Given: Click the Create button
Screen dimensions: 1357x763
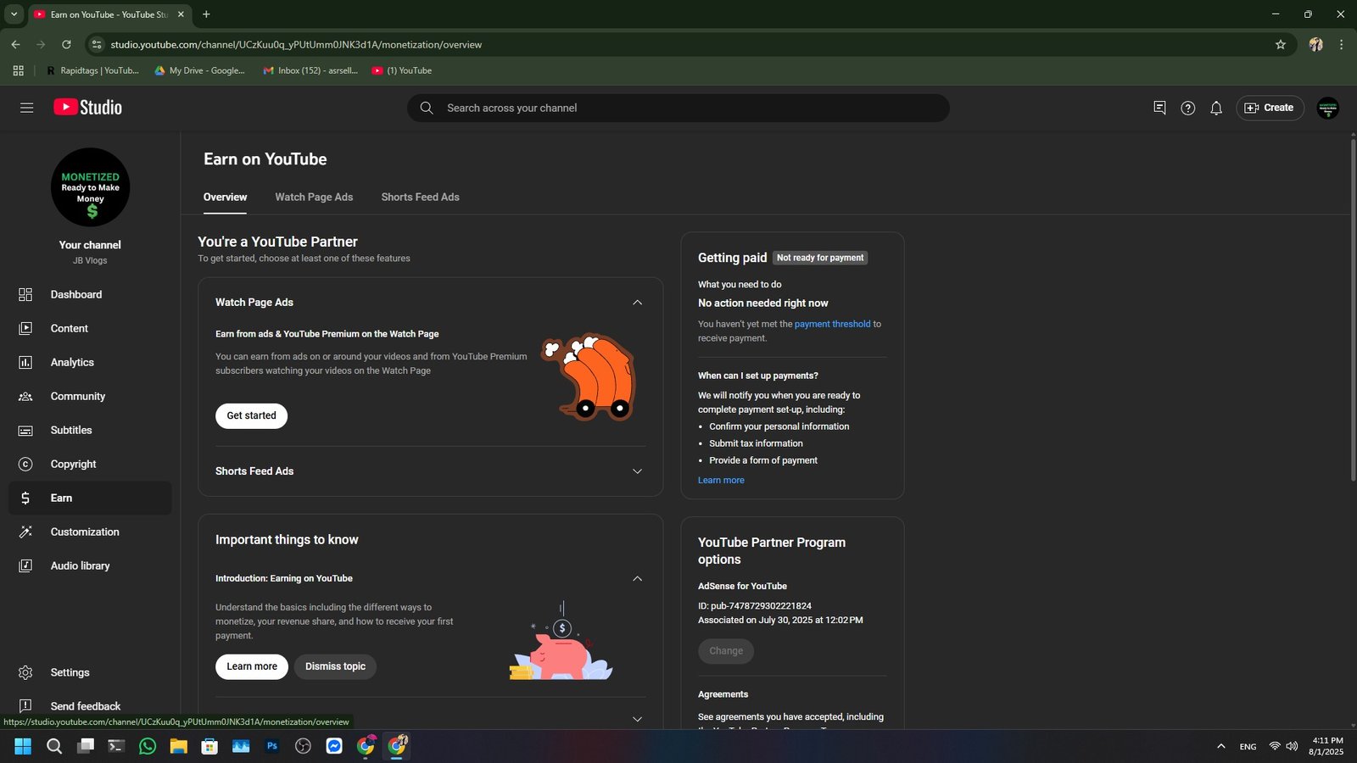Looking at the screenshot, I should point(1270,108).
